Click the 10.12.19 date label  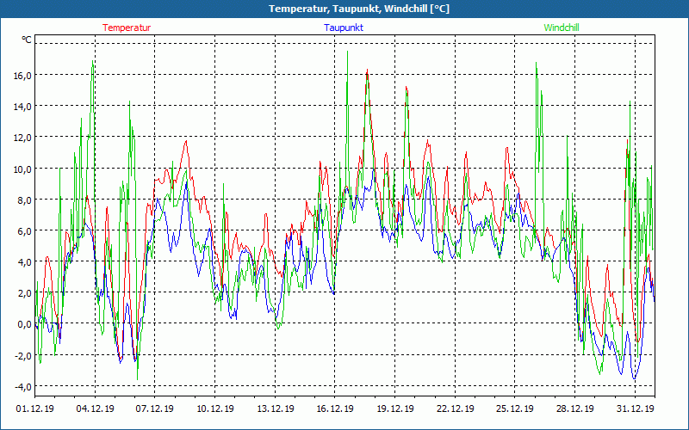click(x=214, y=408)
